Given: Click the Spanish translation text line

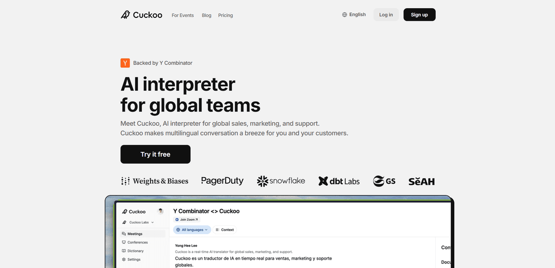Looking at the screenshot, I should pyautogui.click(x=253, y=262).
